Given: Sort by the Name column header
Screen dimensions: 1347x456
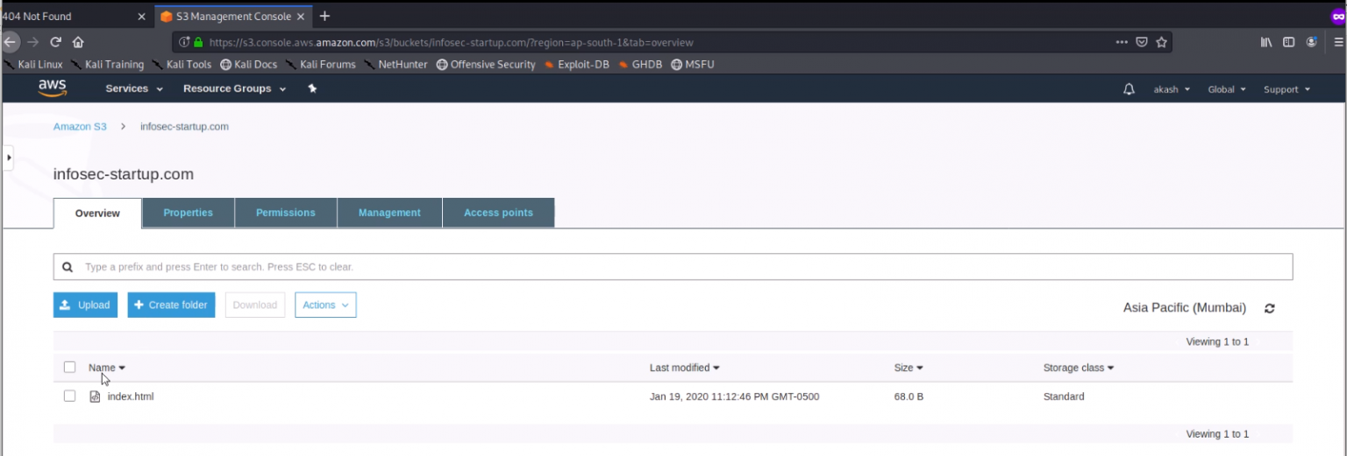Looking at the screenshot, I should (107, 368).
